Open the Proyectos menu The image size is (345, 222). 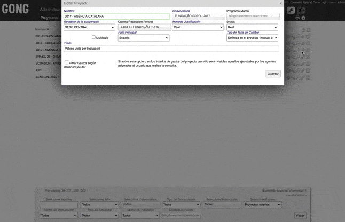point(49,18)
